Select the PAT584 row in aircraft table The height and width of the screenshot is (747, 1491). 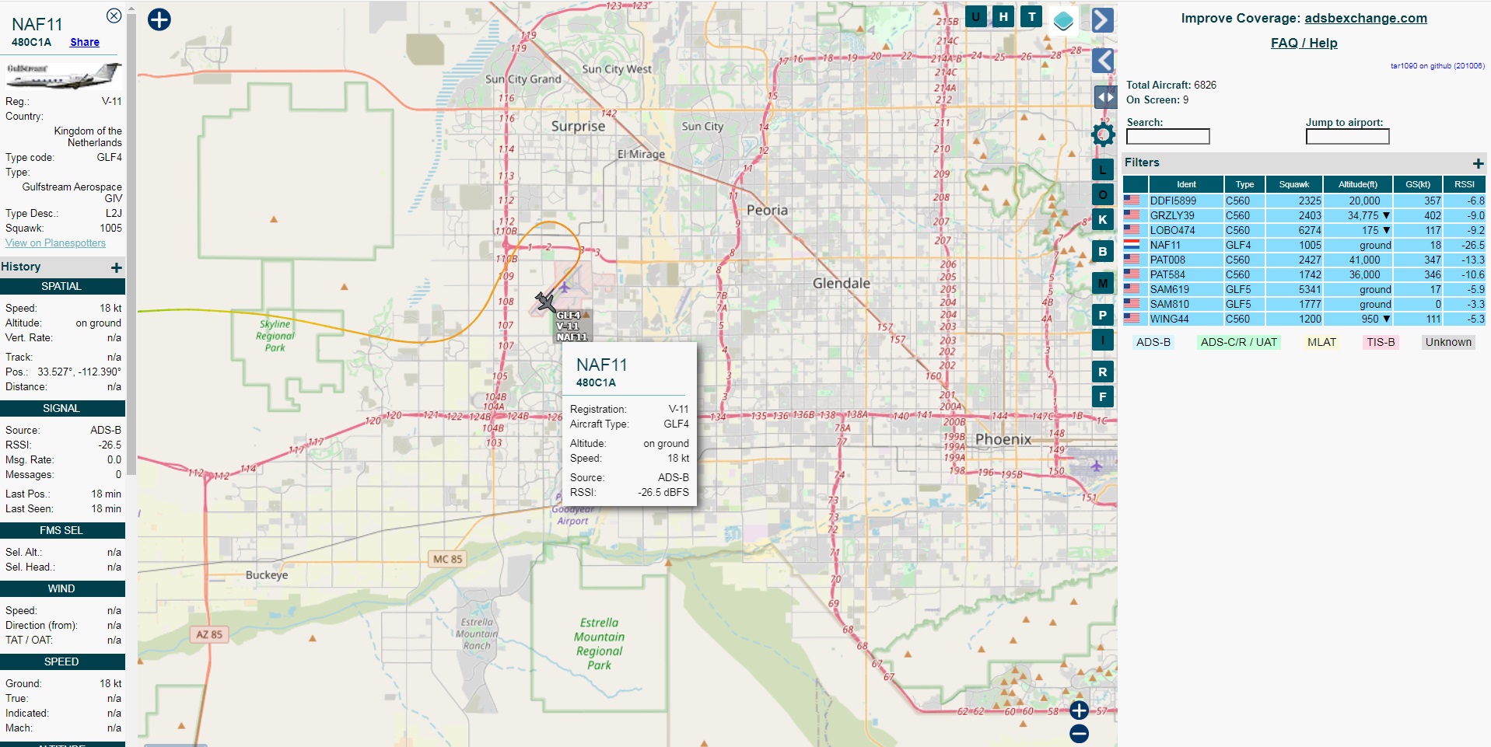(1304, 274)
